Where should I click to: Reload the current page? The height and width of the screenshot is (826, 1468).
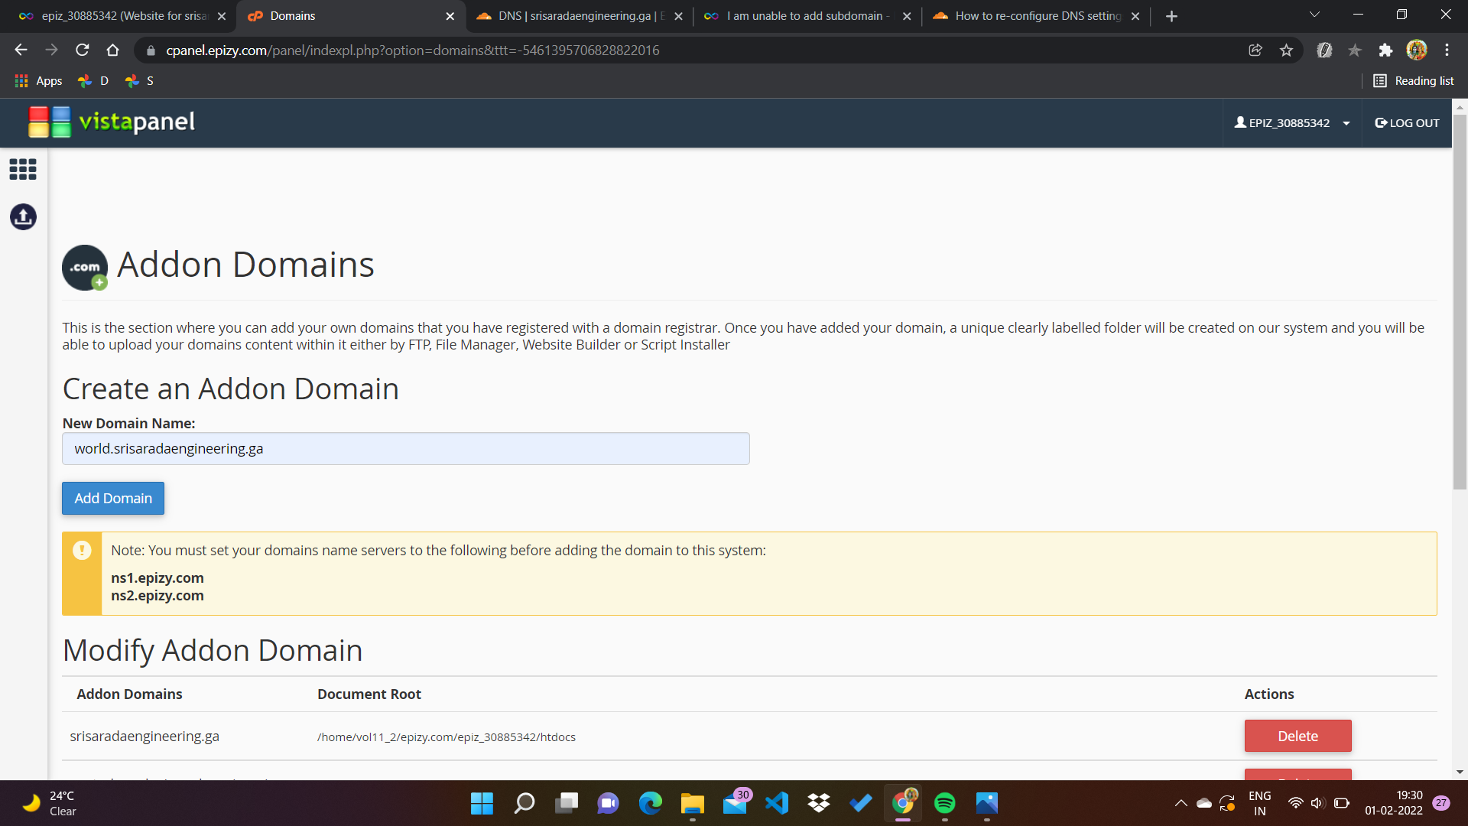pyautogui.click(x=83, y=50)
